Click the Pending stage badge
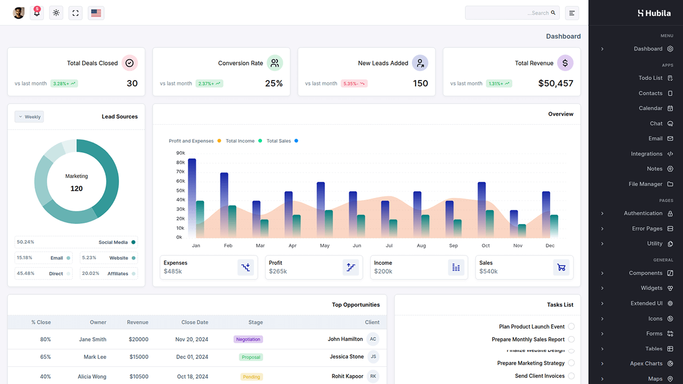The width and height of the screenshot is (683, 384). [251, 377]
